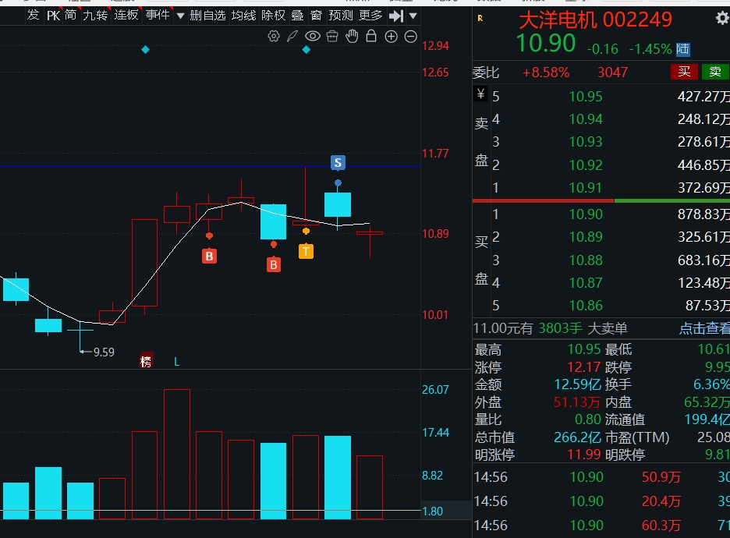Click the 窗 window button
730x538 pixels.
pos(317,16)
